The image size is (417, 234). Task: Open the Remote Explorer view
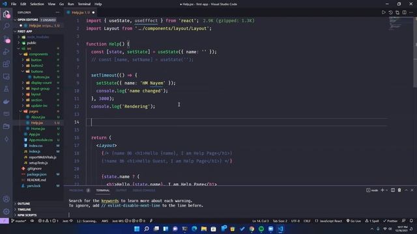click(x=6, y=77)
